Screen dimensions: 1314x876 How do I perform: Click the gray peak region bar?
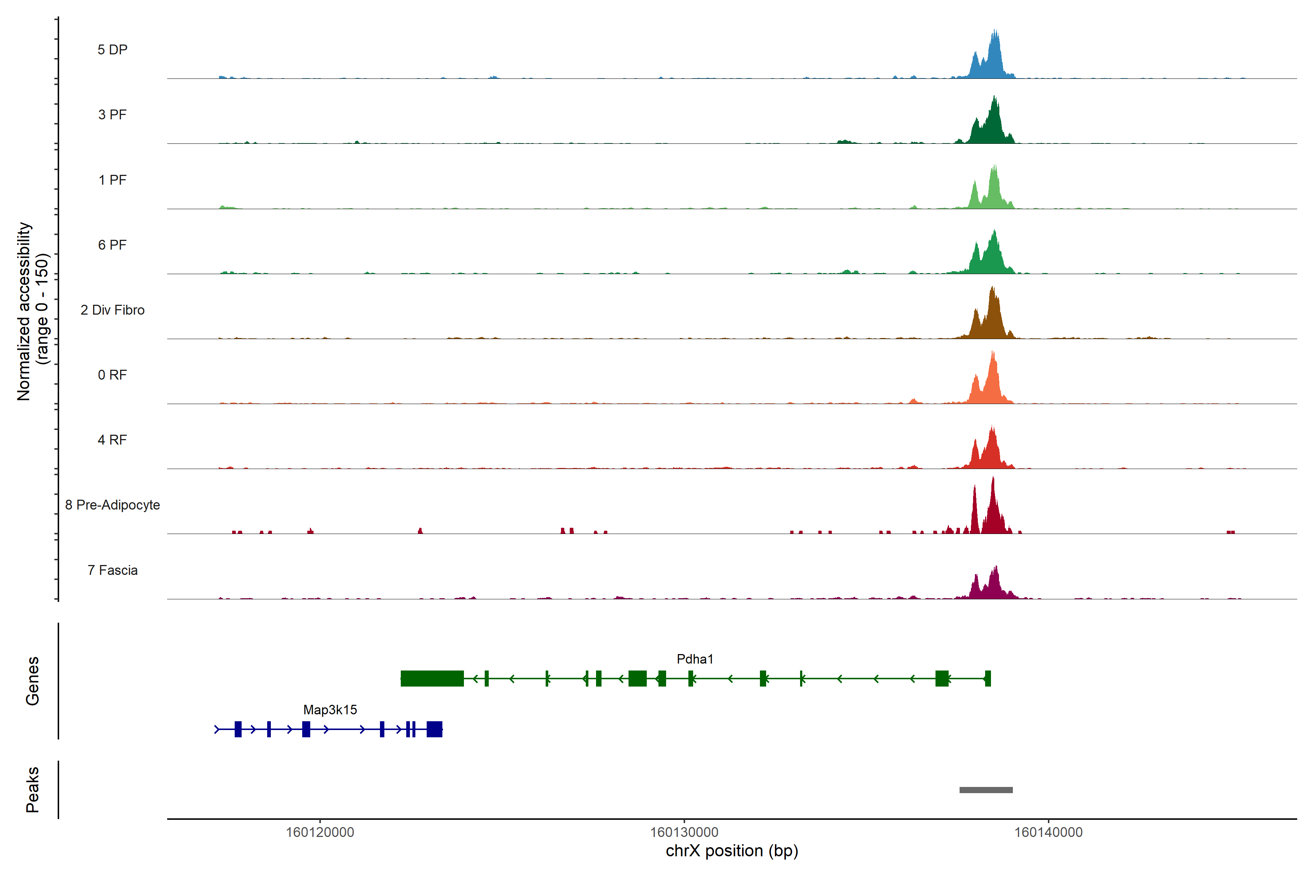(985, 790)
